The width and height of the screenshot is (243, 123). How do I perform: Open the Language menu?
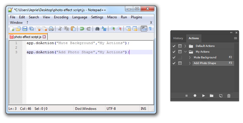coord(80,17)
